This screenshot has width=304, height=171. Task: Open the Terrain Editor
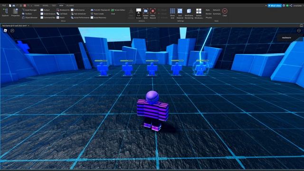[118, 10]
